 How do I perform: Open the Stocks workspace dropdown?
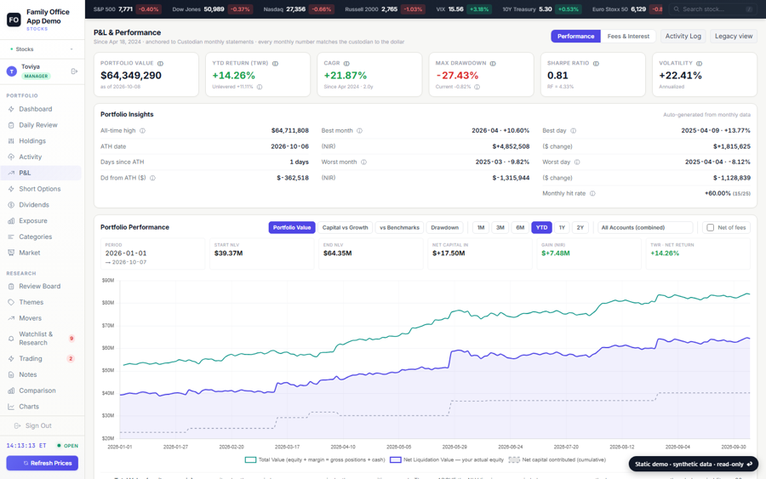point(42,49)
